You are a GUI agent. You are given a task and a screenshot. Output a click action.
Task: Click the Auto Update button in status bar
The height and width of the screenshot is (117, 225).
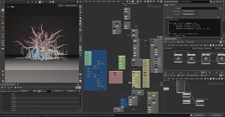point(216,115)
